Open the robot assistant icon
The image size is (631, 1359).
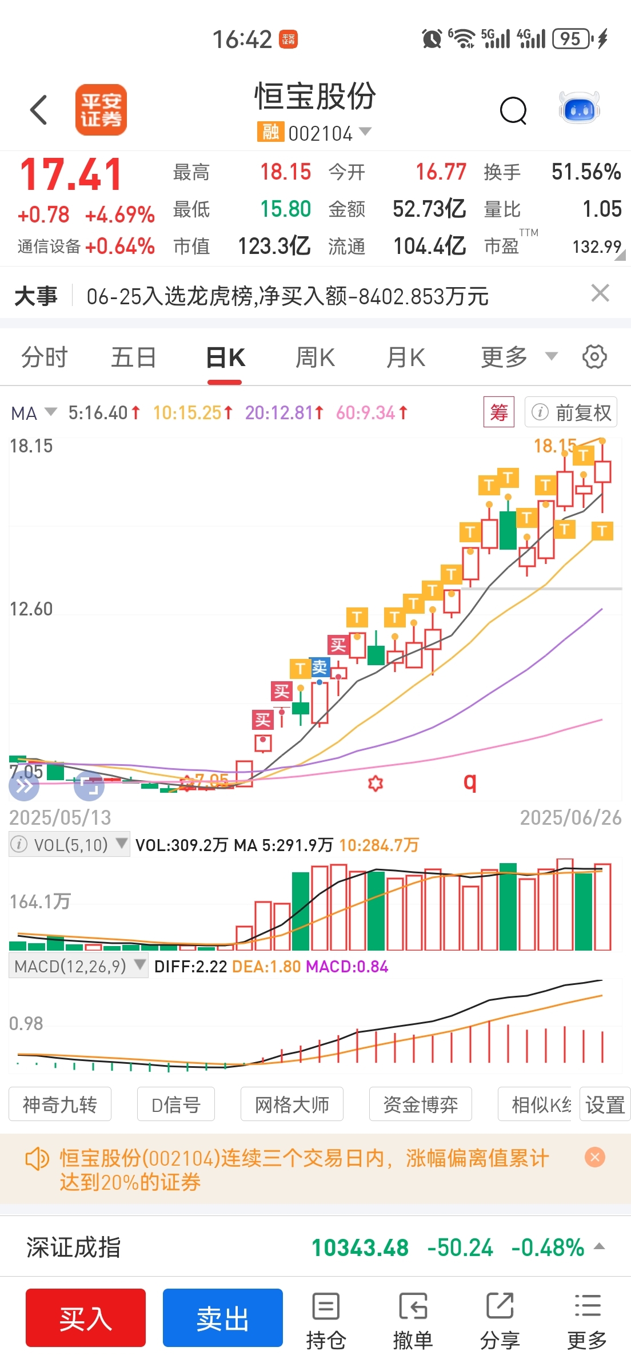[579, 108]
